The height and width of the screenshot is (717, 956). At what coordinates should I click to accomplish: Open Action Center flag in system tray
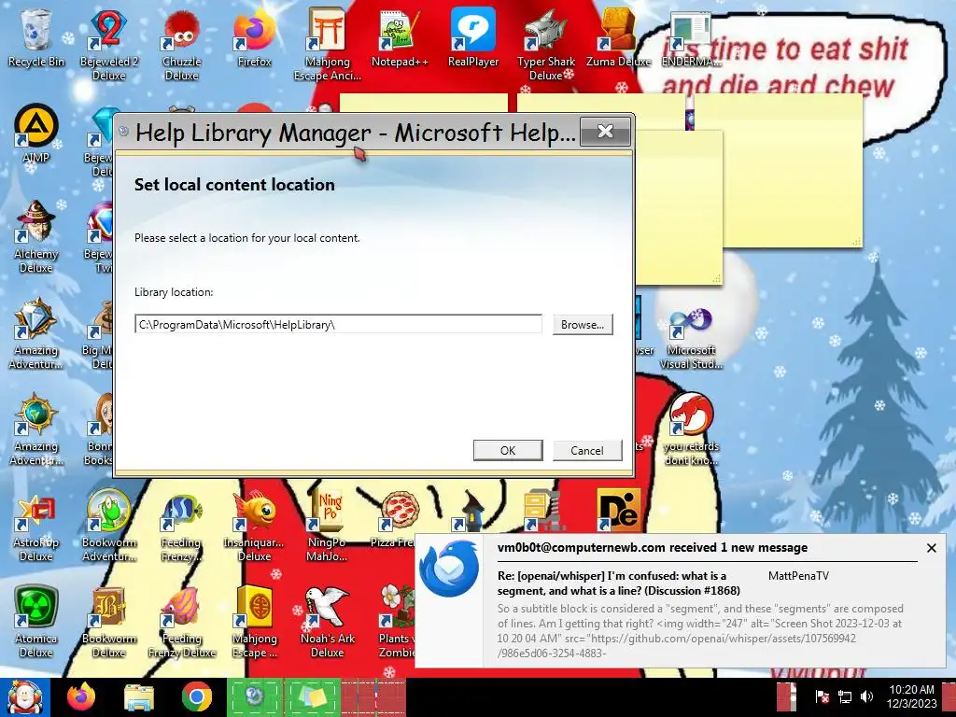coord(822,696)
